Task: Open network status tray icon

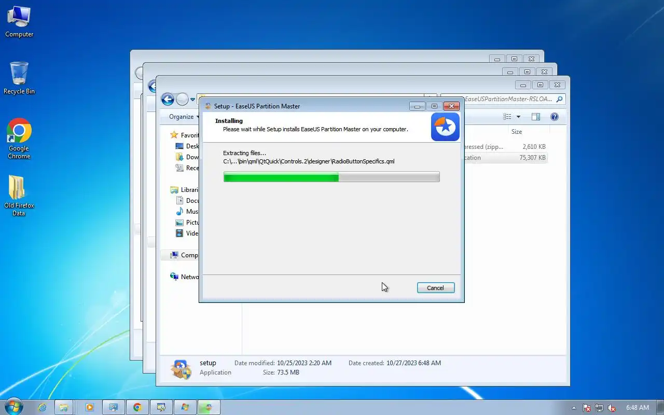Action: (599, 408)
